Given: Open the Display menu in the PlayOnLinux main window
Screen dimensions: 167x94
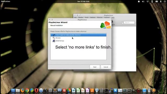Looking at the screenshot, I should 81,17.
